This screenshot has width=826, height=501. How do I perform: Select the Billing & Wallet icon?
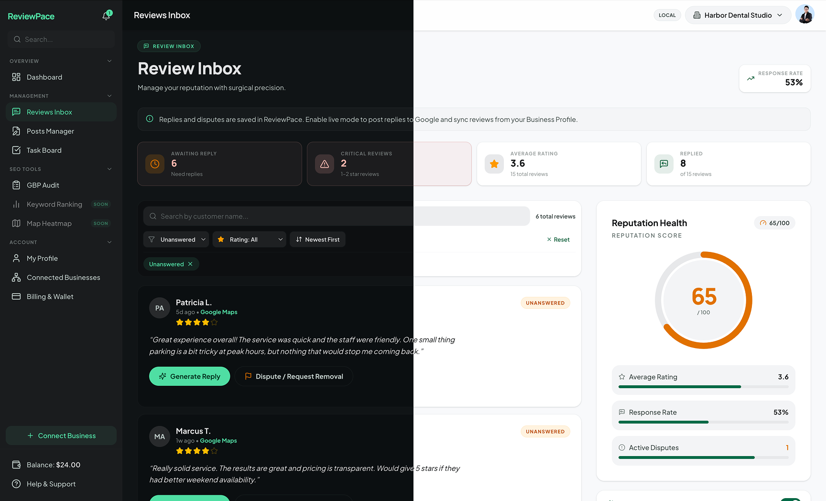coord(17,296)
